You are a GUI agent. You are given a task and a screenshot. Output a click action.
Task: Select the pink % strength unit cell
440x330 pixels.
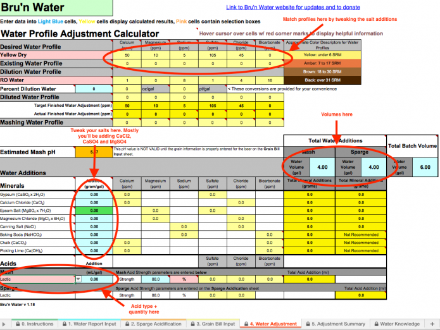(x=184, y=279)
